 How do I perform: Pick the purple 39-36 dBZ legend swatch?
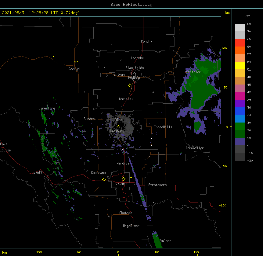click(x=240, y=104)
